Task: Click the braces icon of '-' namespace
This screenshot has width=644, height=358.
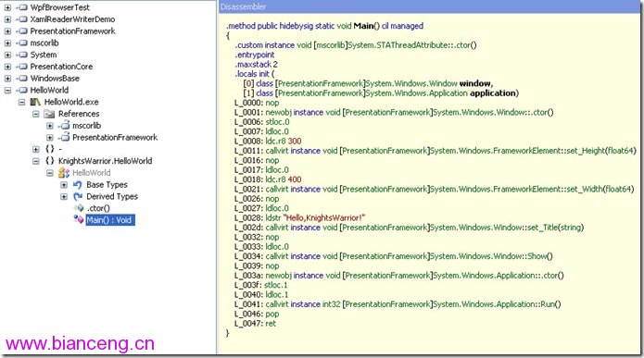Action: pos(50,149)
